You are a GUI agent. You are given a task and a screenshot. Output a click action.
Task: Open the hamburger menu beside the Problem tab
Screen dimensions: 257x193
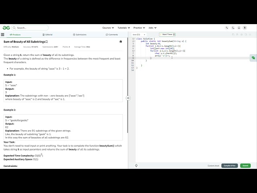pyautogui.click(x=2, y=35)
